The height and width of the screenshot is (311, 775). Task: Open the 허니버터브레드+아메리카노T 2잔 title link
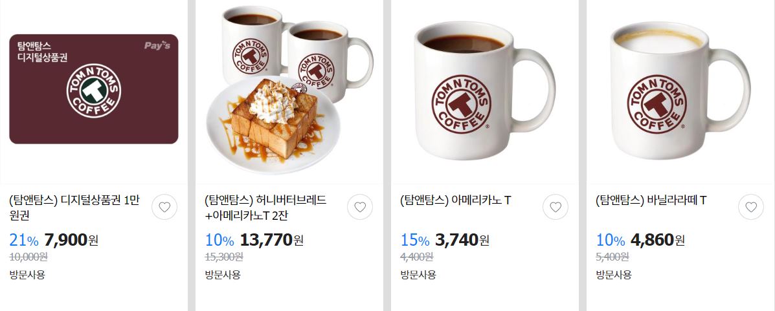tap(266, 208)
